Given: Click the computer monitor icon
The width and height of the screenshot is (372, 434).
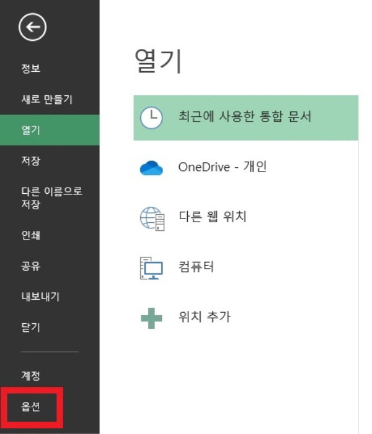Looking at the screenshot, I should tap(151, 268).
